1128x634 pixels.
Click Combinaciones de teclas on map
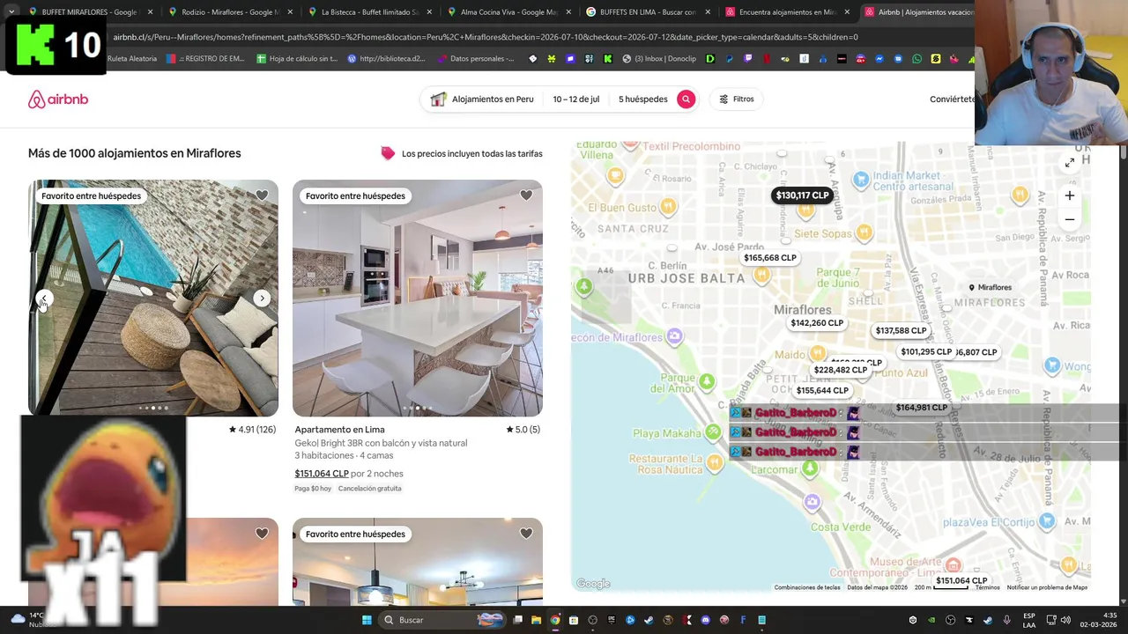tap(807, 587)
